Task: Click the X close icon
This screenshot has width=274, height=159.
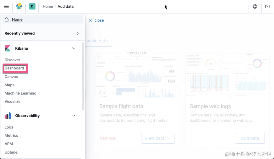Action: [x=90, y=20]
